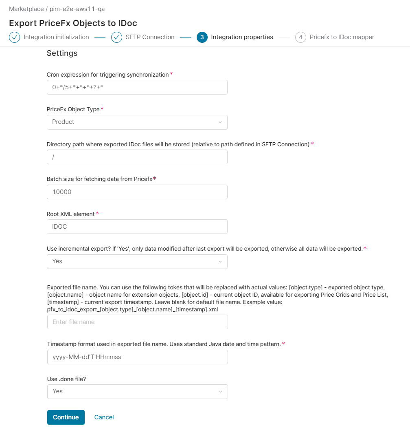The image size is (410, 432).
Task: Click the SFTP Connection checkmark icon
Action: 116,37
